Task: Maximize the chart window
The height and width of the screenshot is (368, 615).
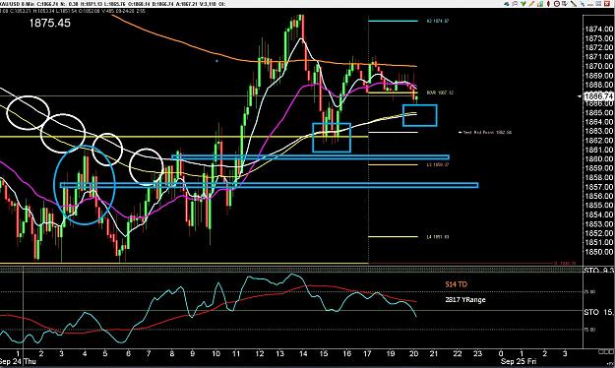Action: pyautogui.click(x=598, y=4)
